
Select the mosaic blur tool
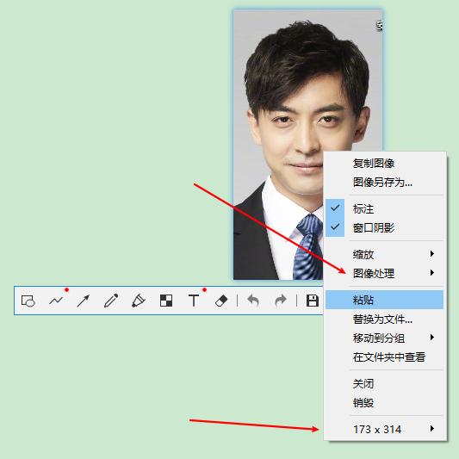tap(166, 301)
